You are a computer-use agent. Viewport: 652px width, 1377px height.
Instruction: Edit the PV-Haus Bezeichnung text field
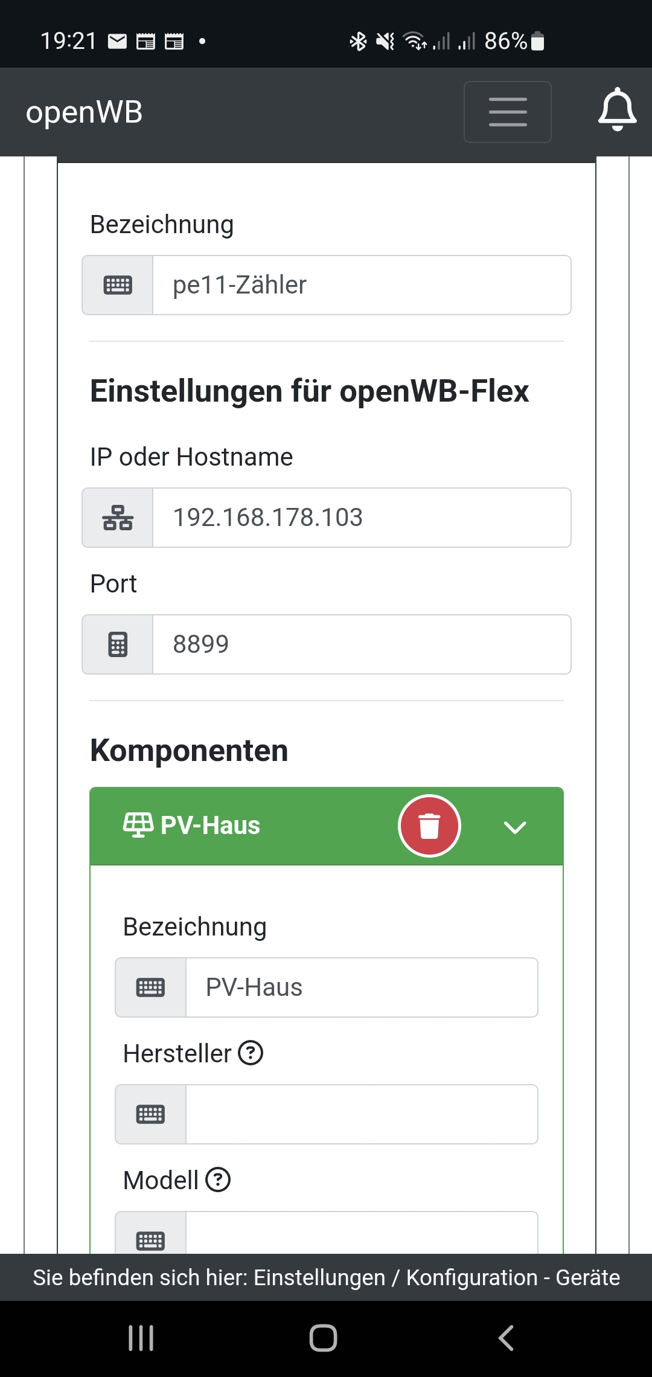coord(361,987)
